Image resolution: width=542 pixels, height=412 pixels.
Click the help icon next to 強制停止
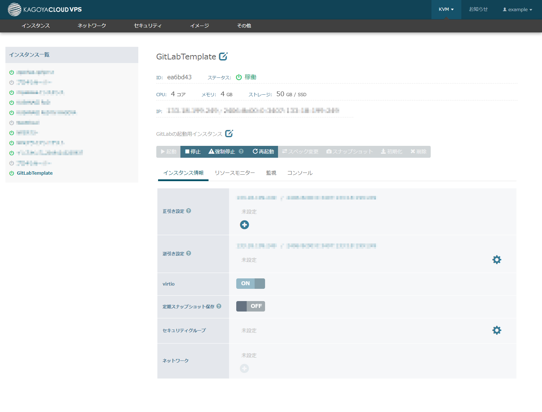(x=241, y=152)
